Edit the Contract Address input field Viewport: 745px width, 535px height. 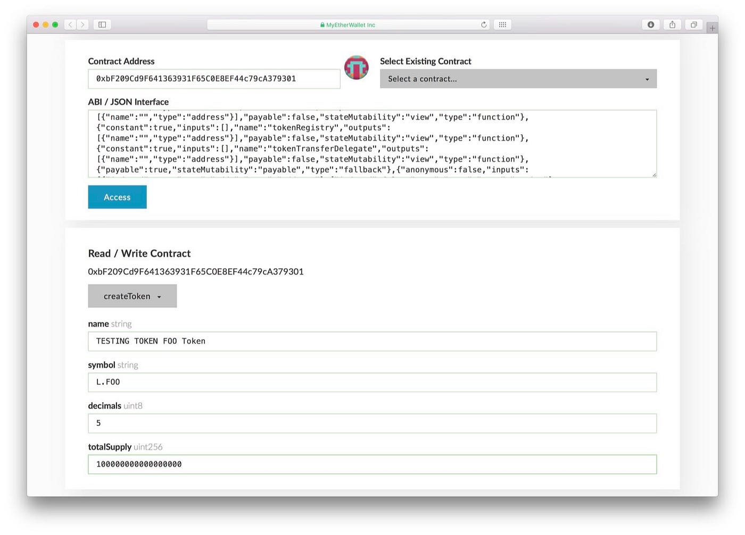(x=214, y=79)
